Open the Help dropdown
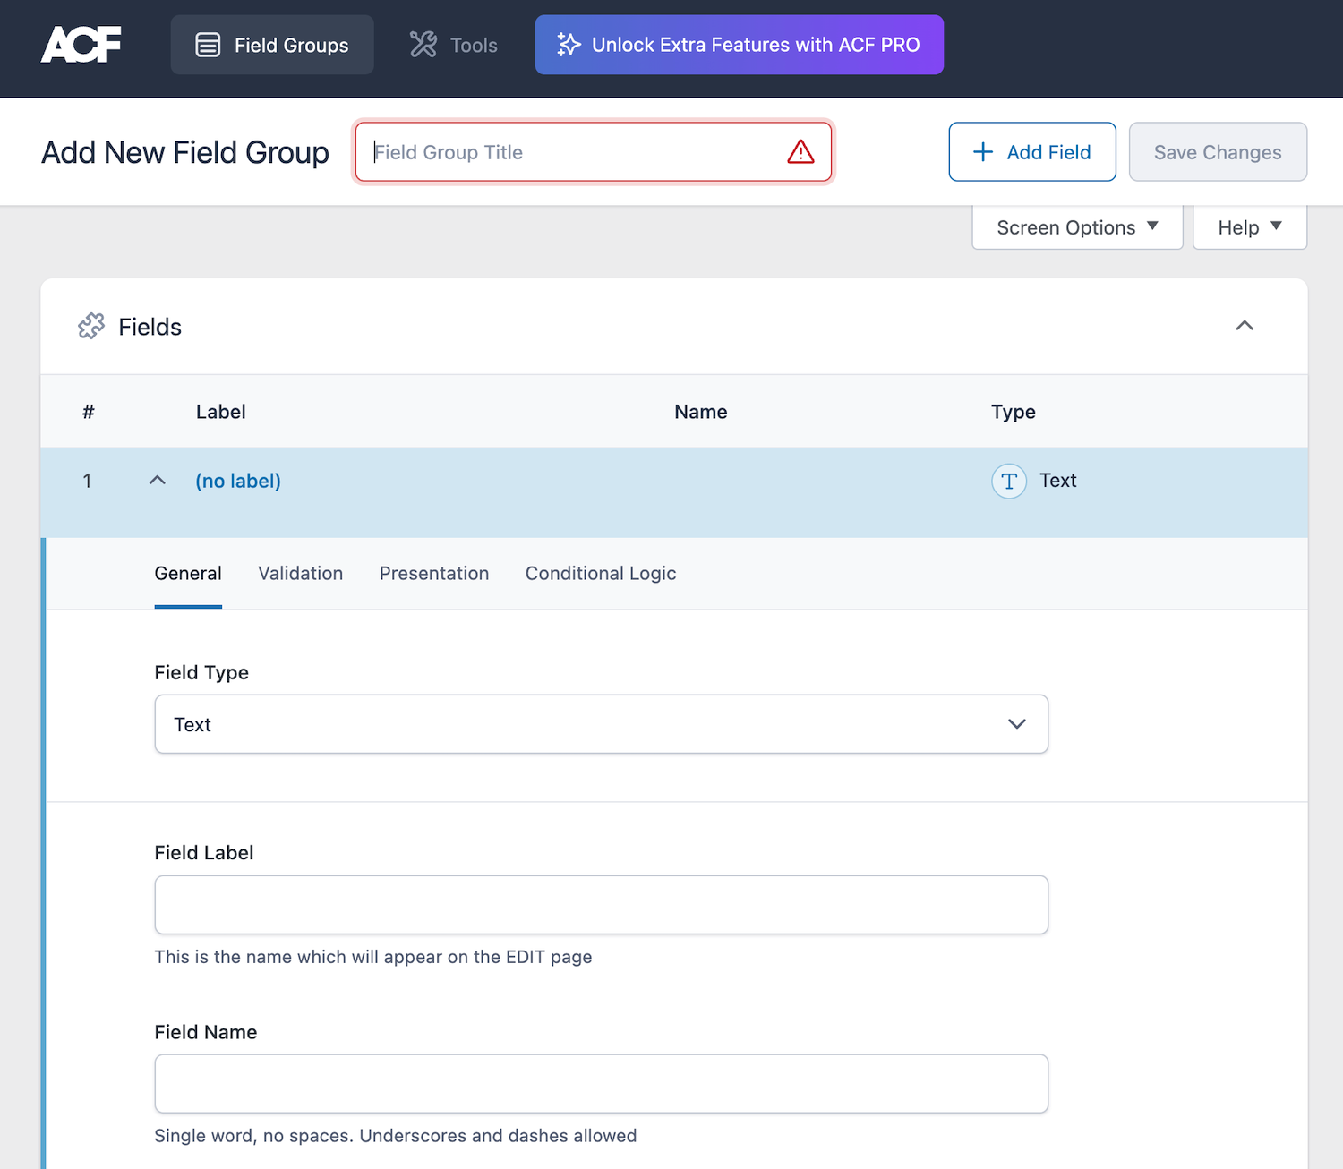The width and height of the screenshot is (1343, 1169). (1249, 227)
